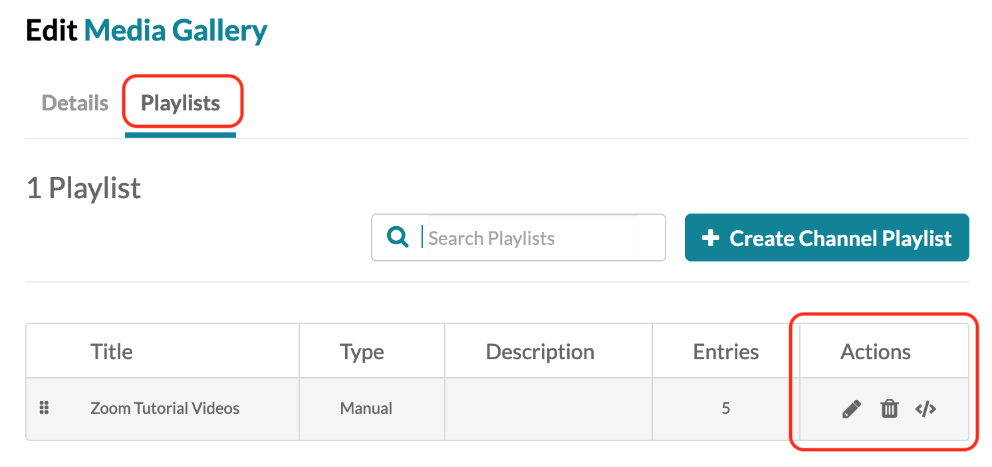Click the pencil edit icon for Zoom Tutorial Videos
This screenshot has height=467, width=992.
tap(851, 409)
